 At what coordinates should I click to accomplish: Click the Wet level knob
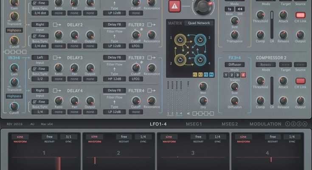[x=202, y=86]
